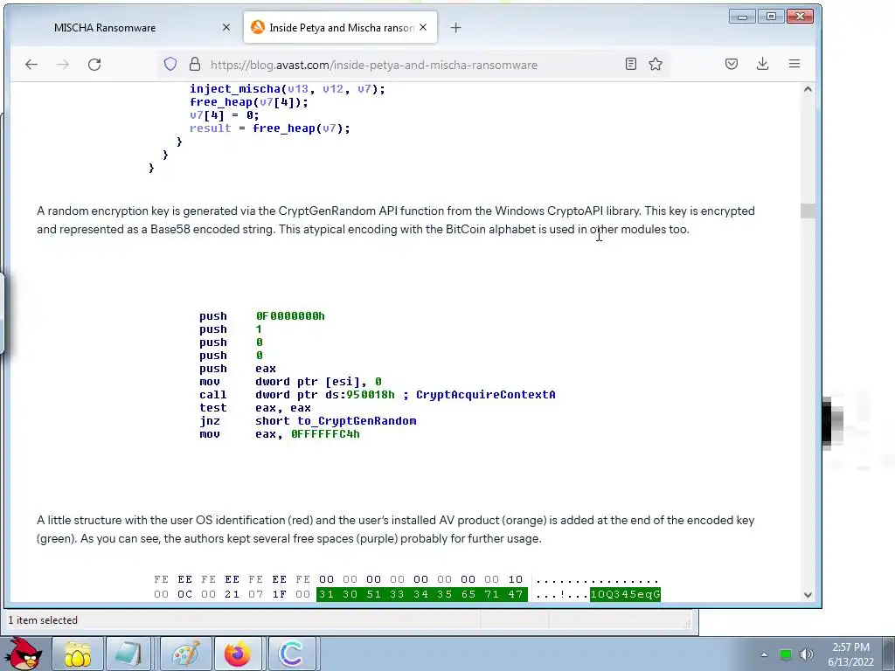
Task: Open the downloads panel
Action: click(x=762, y=64)
